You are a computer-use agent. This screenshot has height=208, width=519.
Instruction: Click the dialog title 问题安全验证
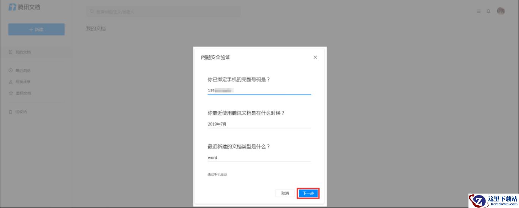(x=215, y=57)
